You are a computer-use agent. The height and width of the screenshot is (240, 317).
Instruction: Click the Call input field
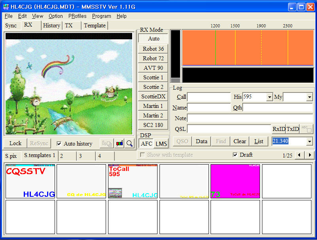pyautogui.click(x=209, y=97)
